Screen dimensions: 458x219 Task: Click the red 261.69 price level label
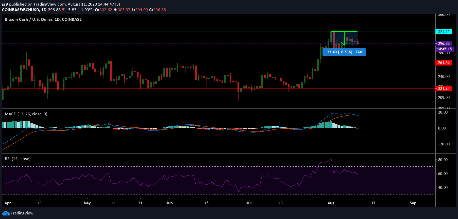pyautogui.click(x=444, y=63)
